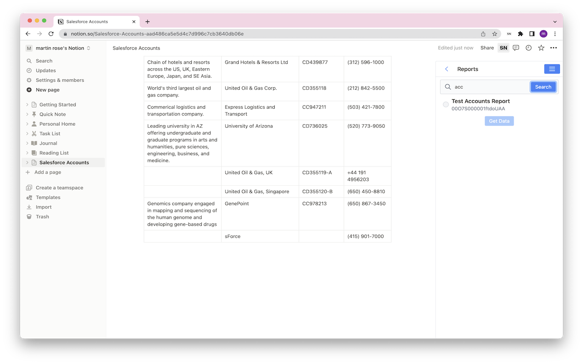Expand the Reading List item
The height and width of the screenshot is (364, 583).
point(27,152)
